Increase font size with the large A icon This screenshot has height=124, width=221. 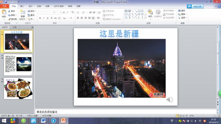click(64, 12)
